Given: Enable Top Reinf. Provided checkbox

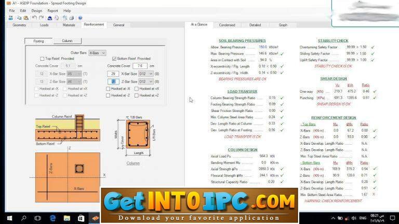Looking at the screenshot, I should (x=42, y=59).
